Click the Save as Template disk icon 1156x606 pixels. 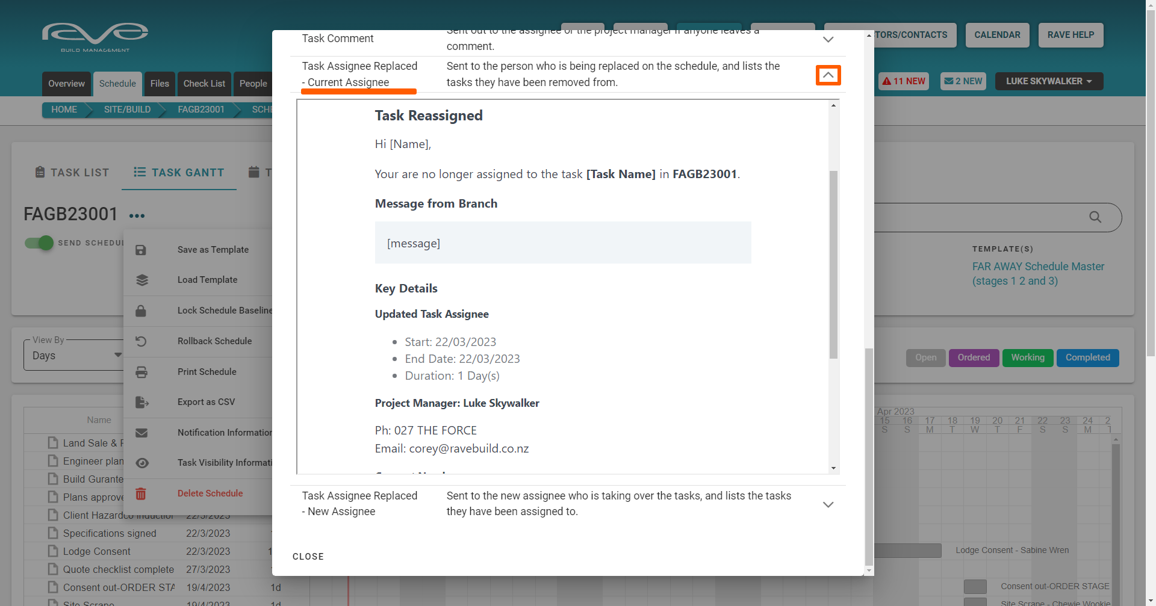click(141, 250)
